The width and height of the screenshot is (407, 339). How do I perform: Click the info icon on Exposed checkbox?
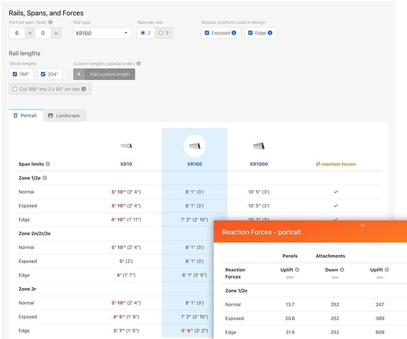tap(234, 33)
